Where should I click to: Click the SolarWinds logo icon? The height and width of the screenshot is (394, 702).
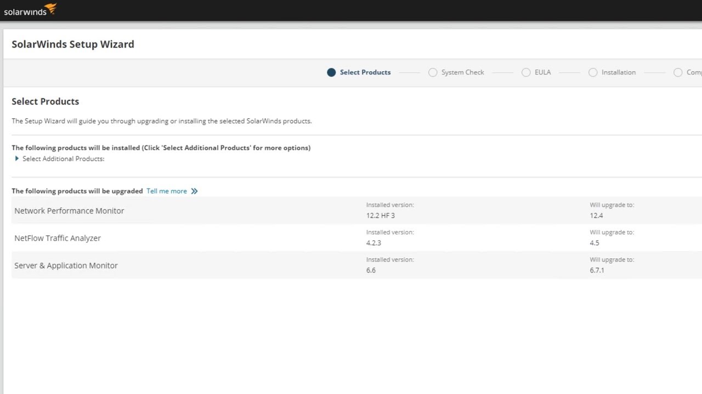(50, 9)
